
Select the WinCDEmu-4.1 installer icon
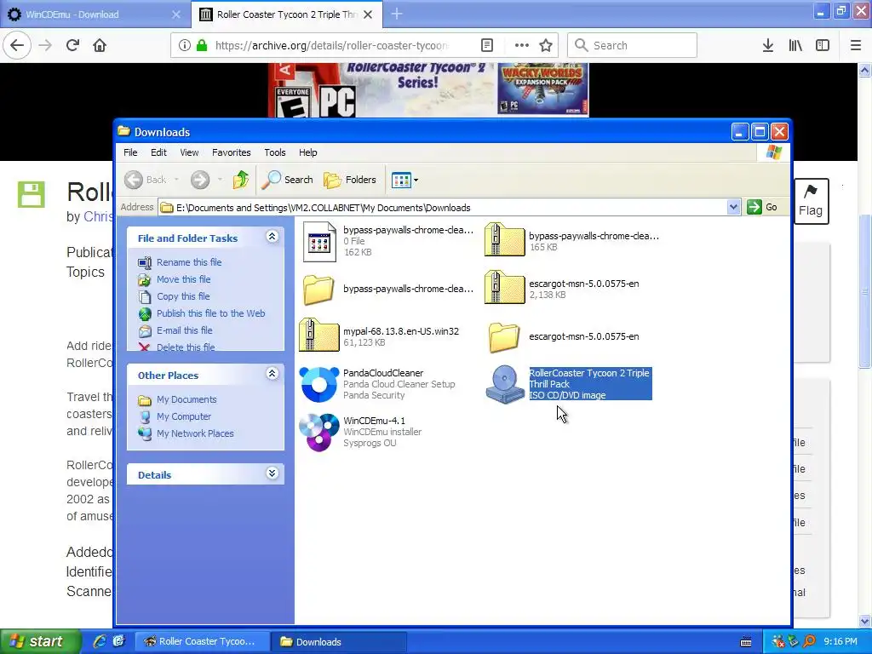point(319,432)
